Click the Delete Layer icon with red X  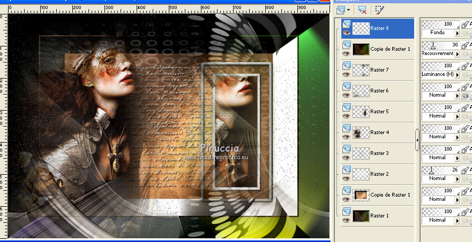pyautogui.click(x=362, y=10)
